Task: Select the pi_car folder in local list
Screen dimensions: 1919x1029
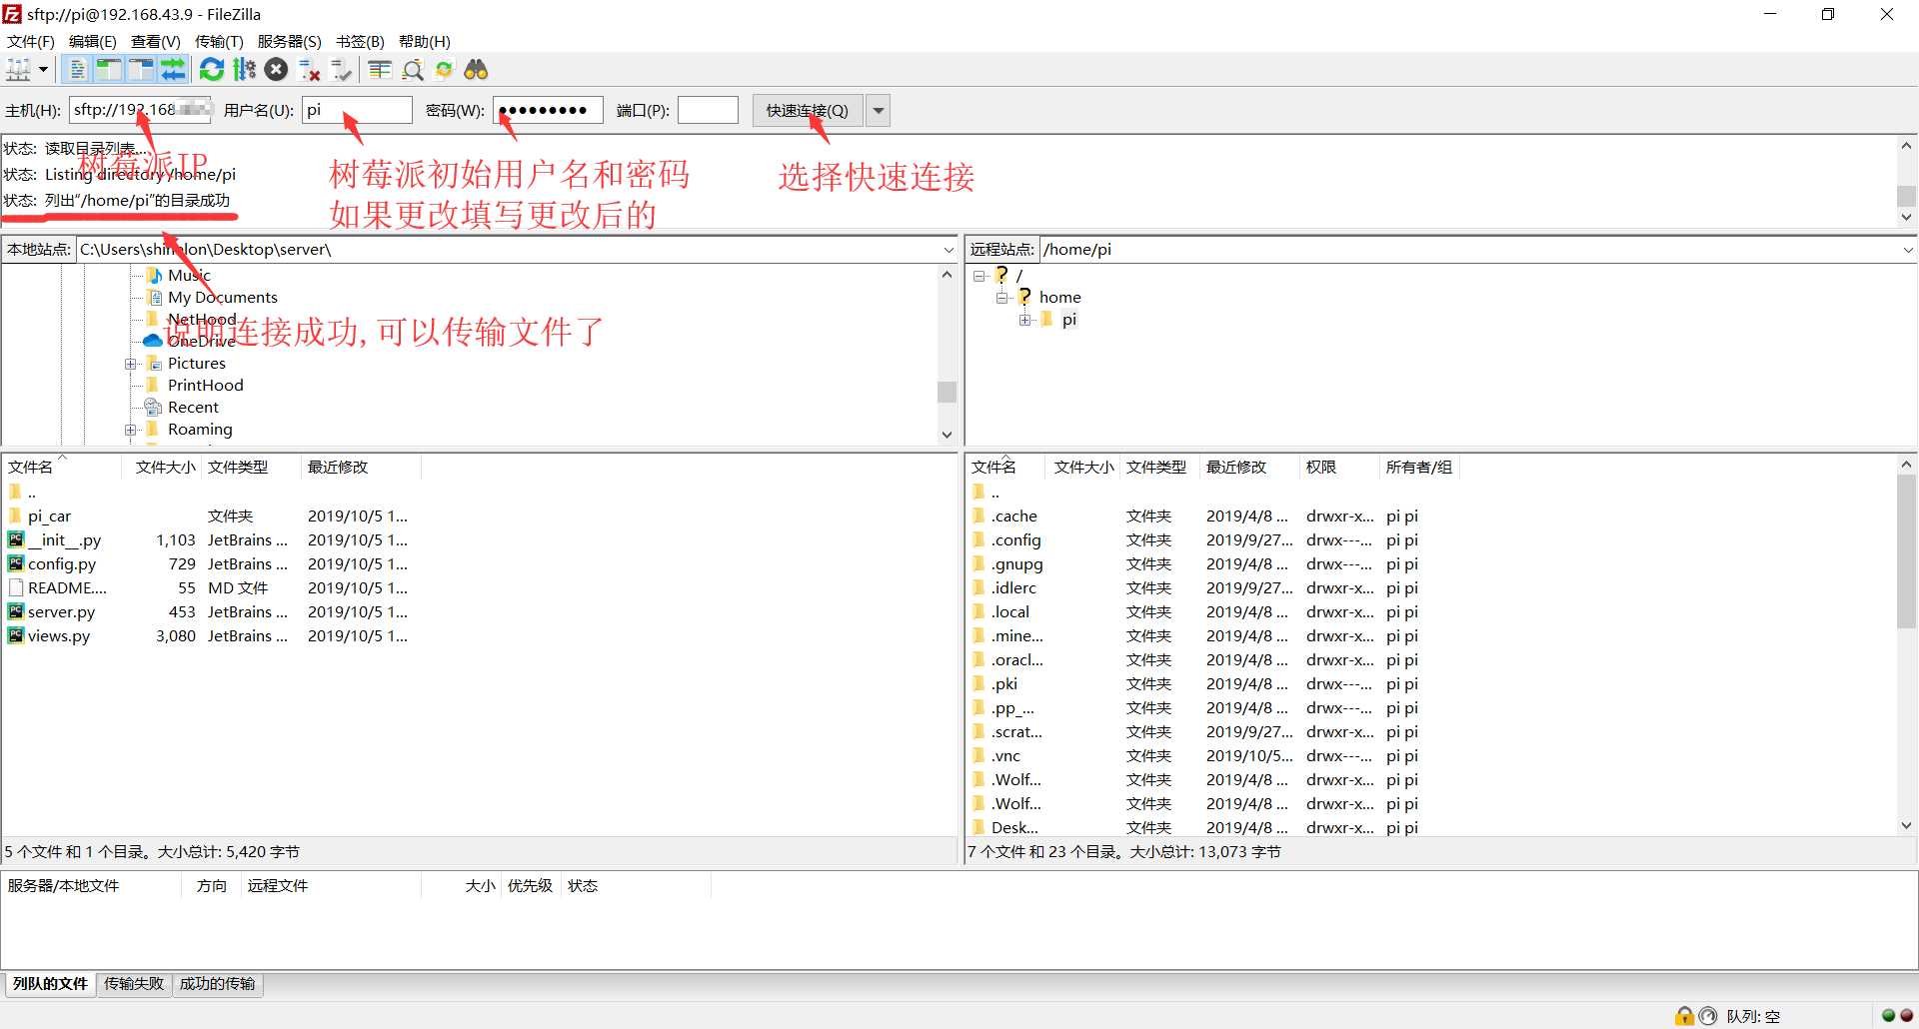Action: pyautogui.click(x=49, y=516)
